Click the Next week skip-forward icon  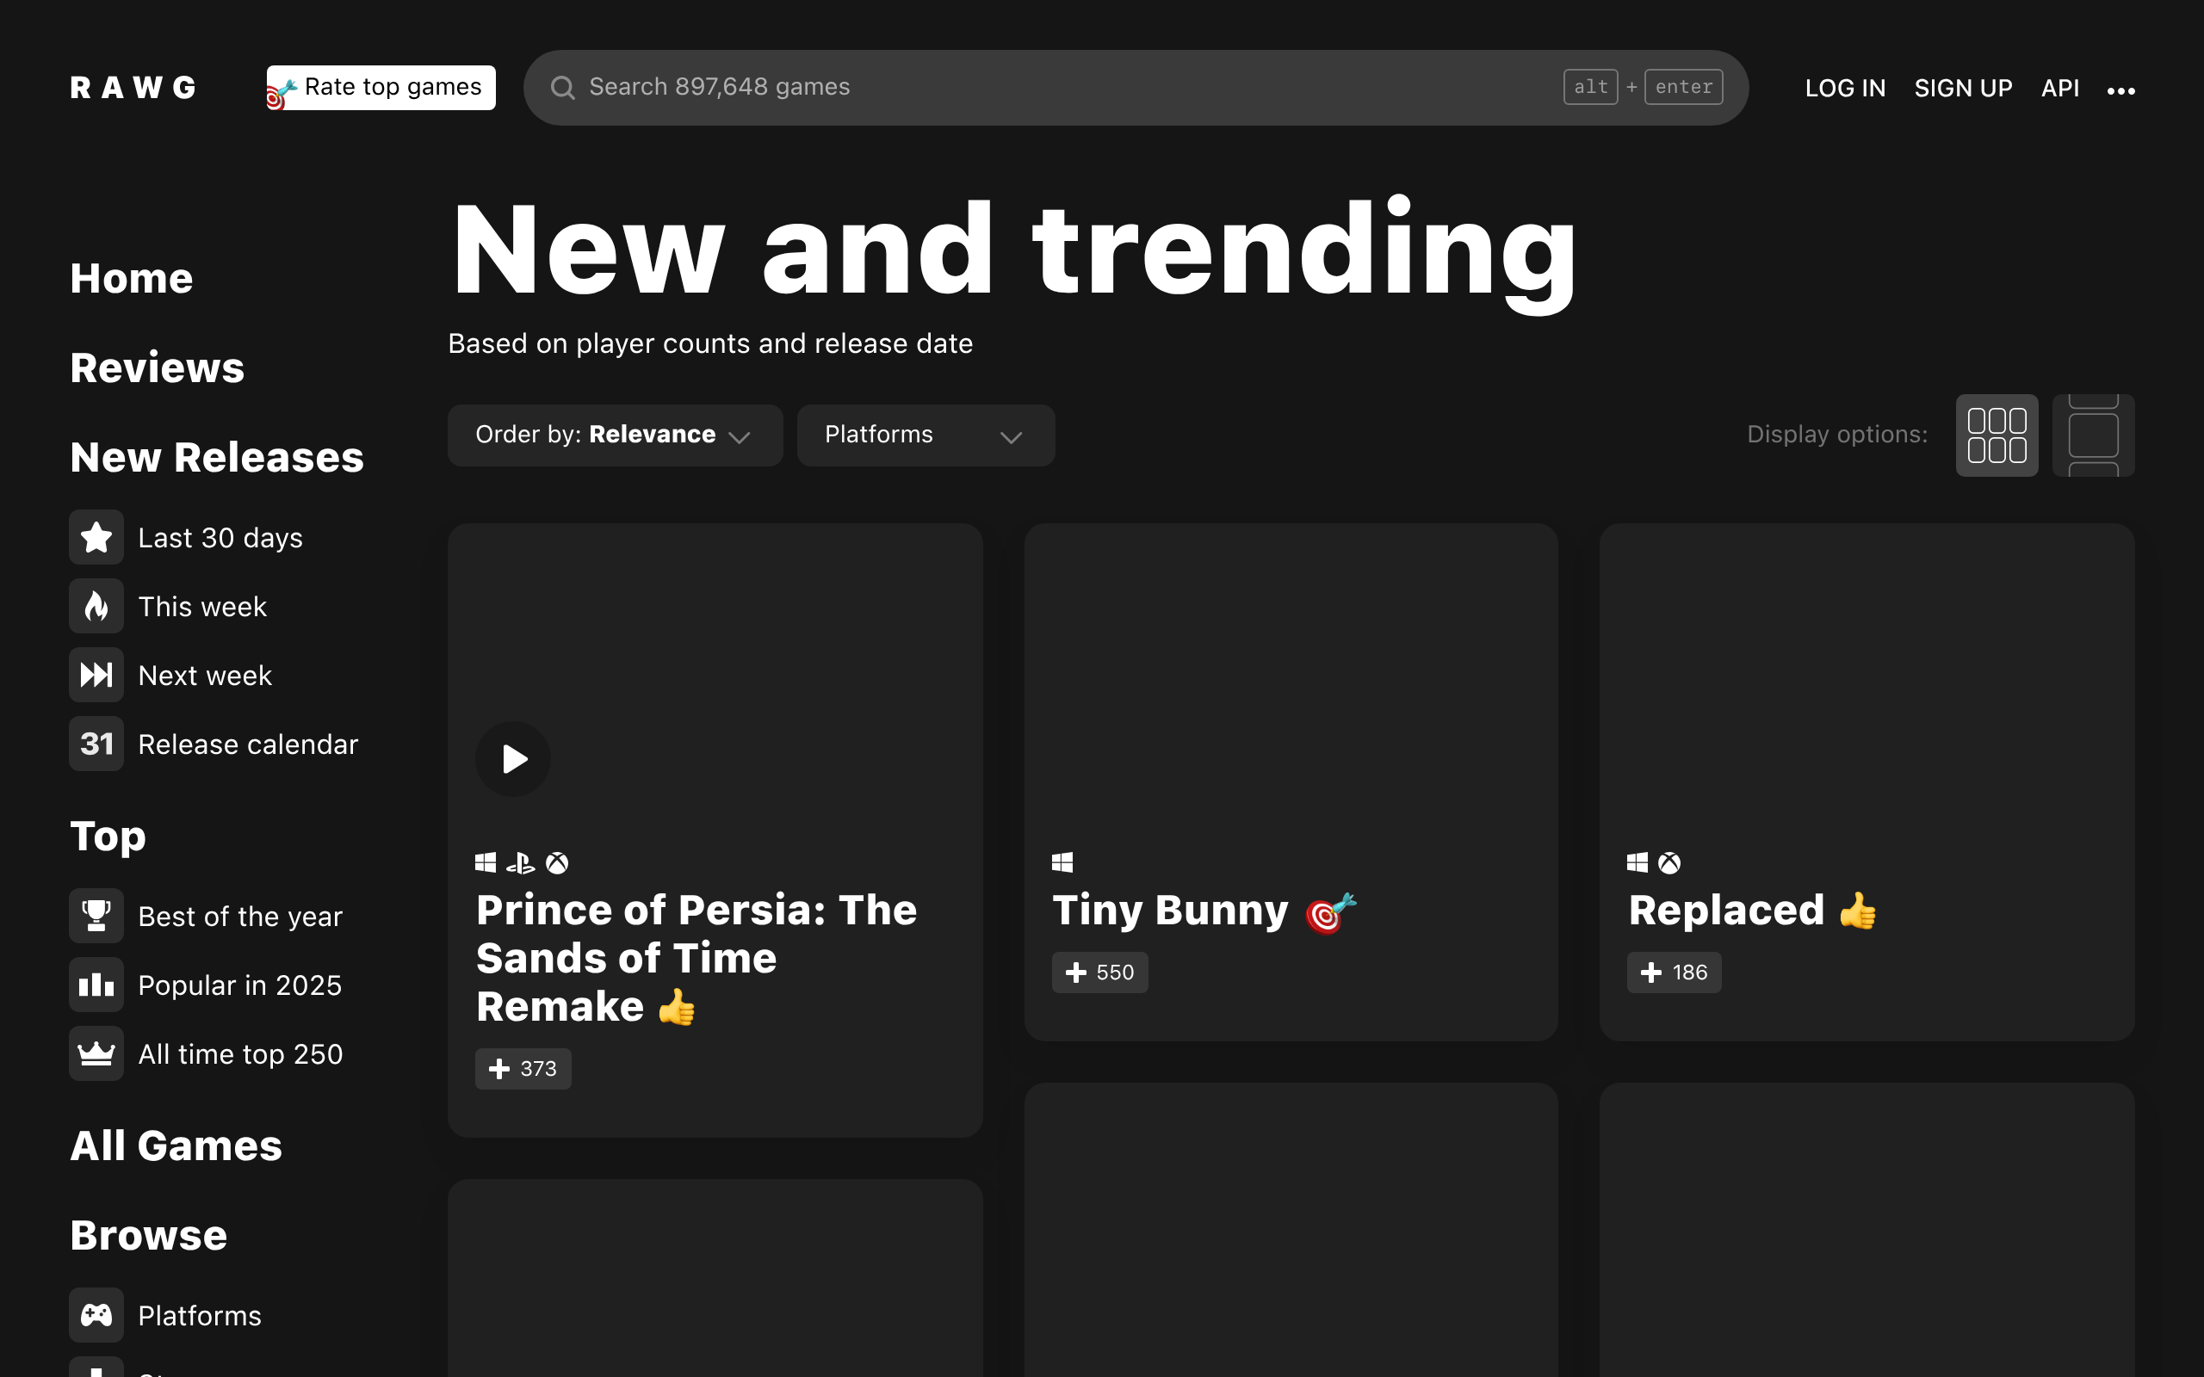click(96, 675)
